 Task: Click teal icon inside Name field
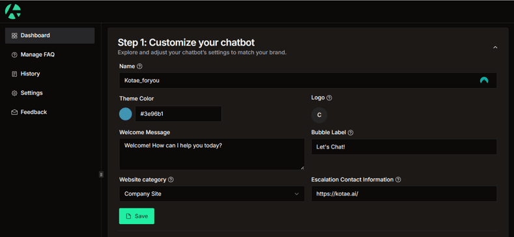coord(484,80)
